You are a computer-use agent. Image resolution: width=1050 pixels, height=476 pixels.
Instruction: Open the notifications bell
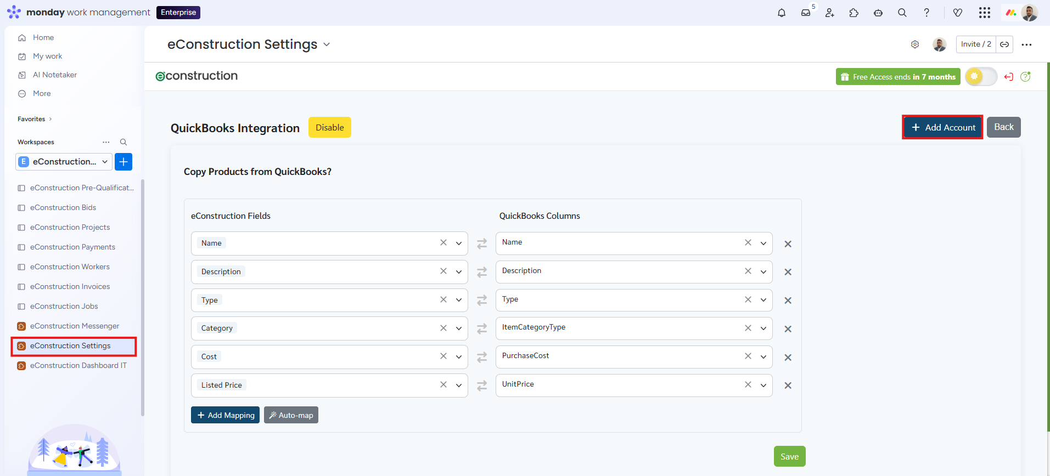point(782,13)
